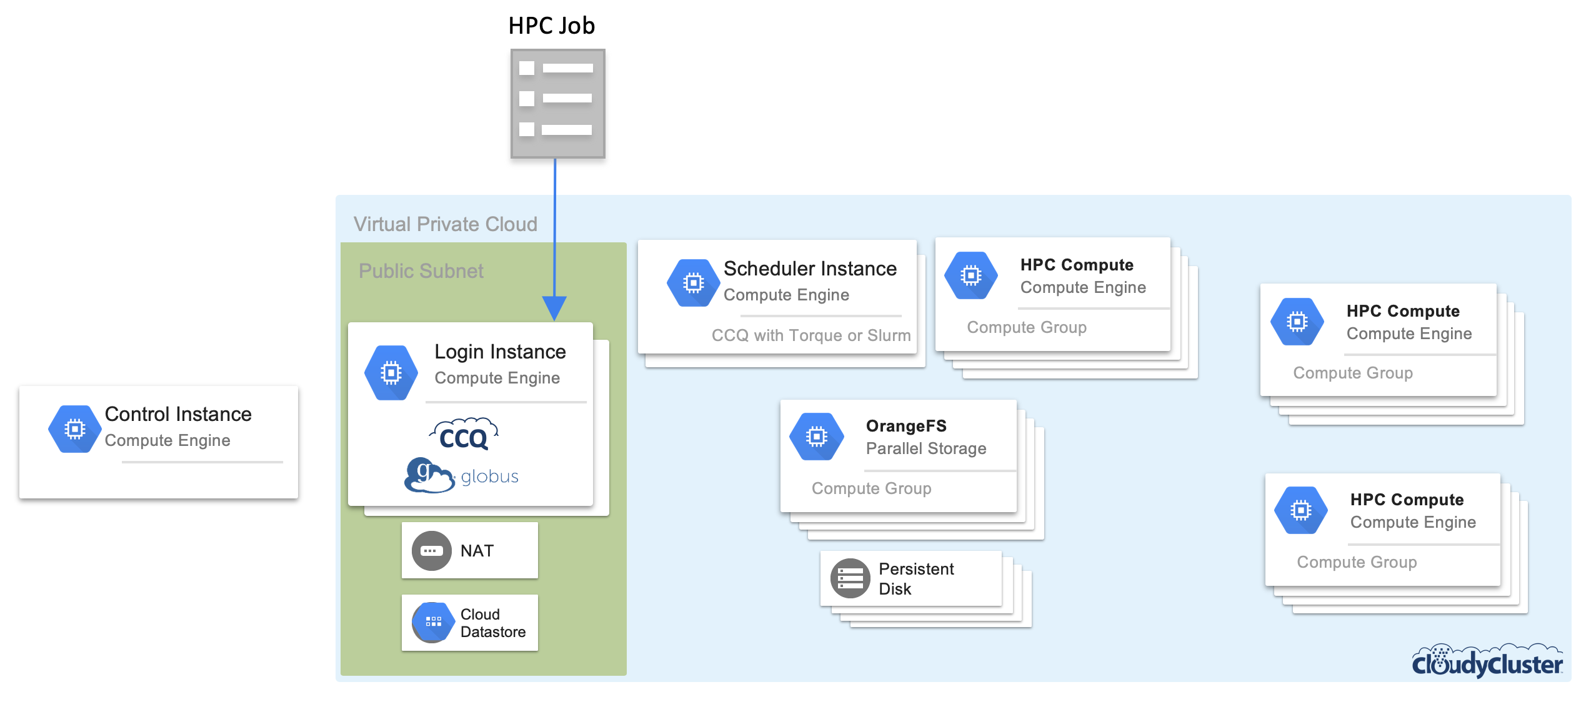The image size is (1591, 702).
Task: Click the OrangeFS Compute Engine hexagon icon
Action: point(816,437)
